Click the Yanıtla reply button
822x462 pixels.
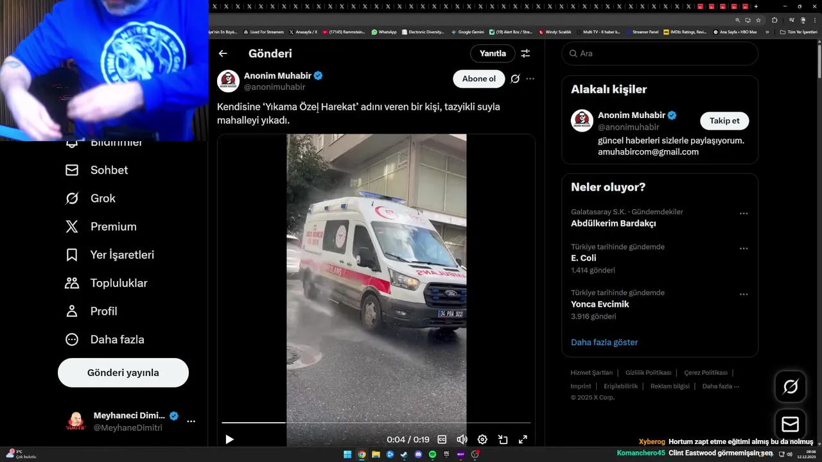493,54
